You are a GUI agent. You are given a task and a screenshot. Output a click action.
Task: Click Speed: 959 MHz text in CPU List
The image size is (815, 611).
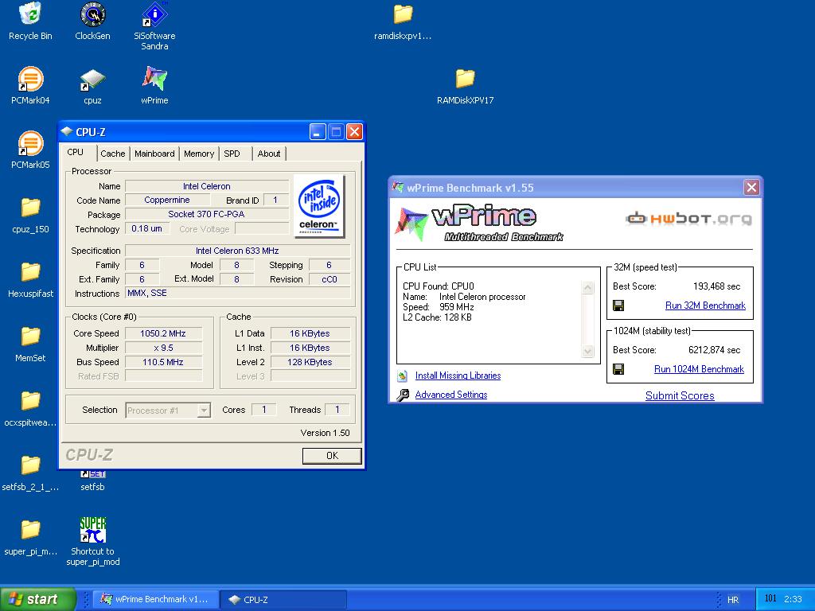(439, 307)
